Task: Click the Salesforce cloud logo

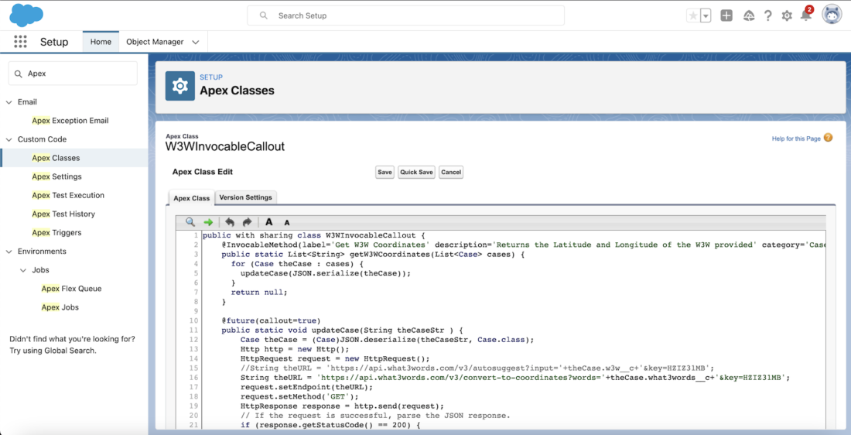Action: (x=26, y=15)
